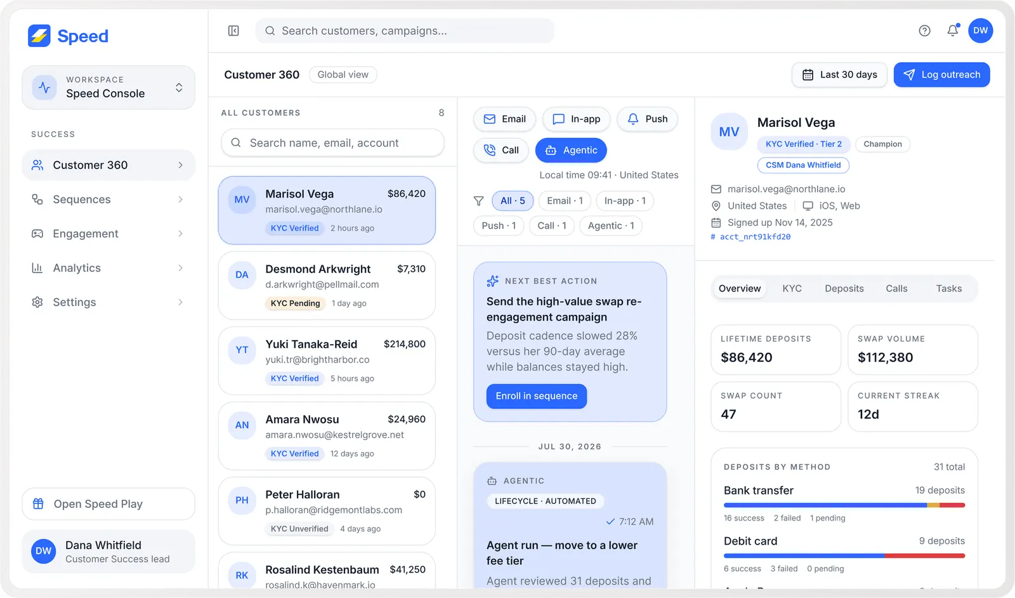Toggle the Agentic channel chip
The width and height of the screenshot is (1015, 598).
click(x=571, y=150)
